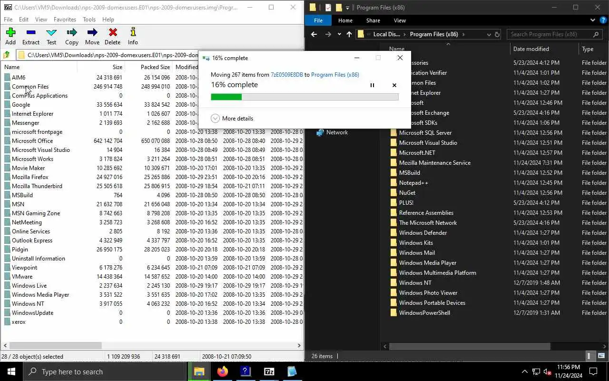Image resolution: width=609 pixels, height=381 pixels.
Task: Run the Test tool in 7-Zip
Action: pos(51,36)
